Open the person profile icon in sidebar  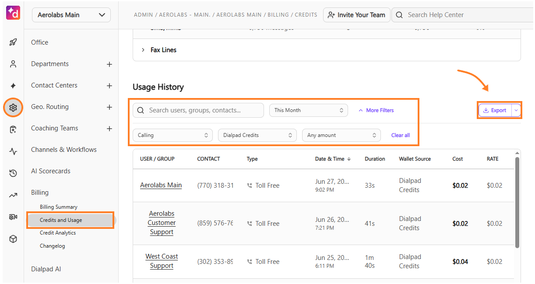click(x=13, y=64)
